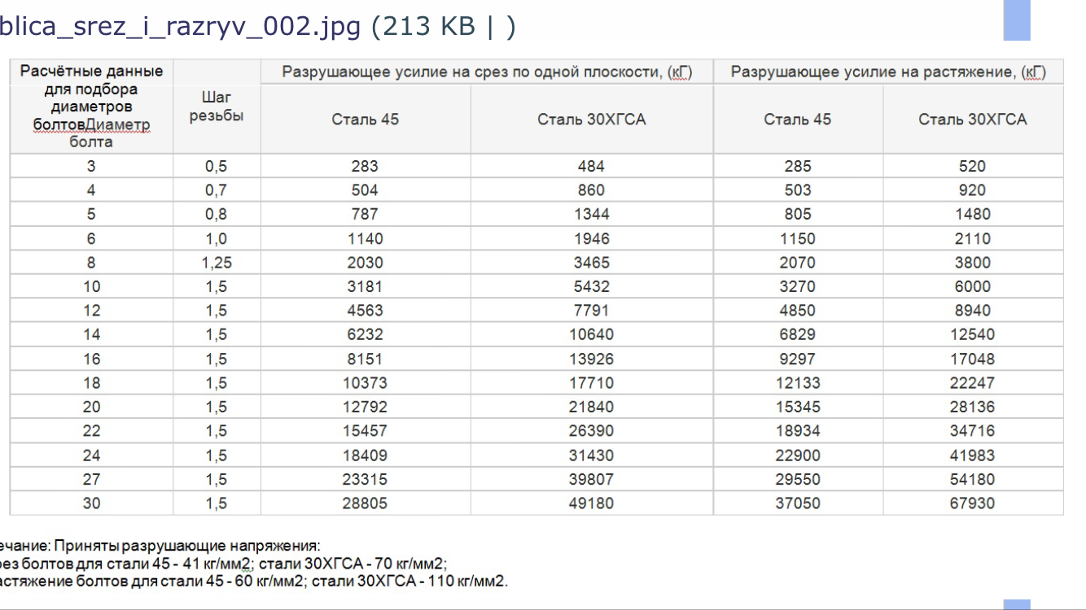The width and height of the screenshot is (1086, 610).
Task: Click the last cell value 67930
Action: [x=972, y=503]
